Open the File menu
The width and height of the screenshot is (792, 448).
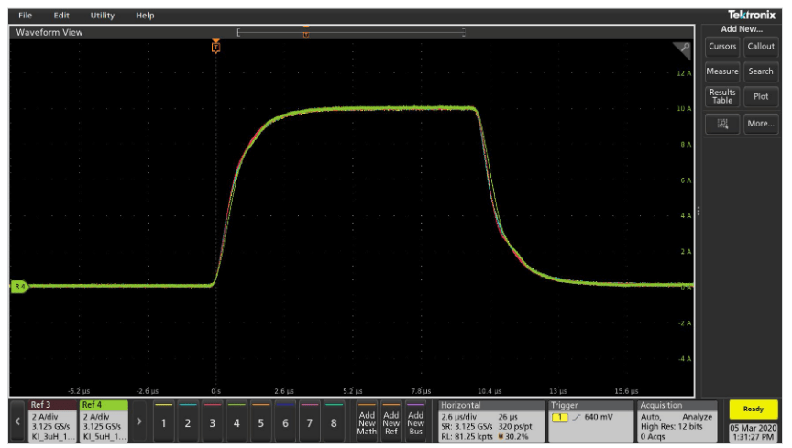26,16
